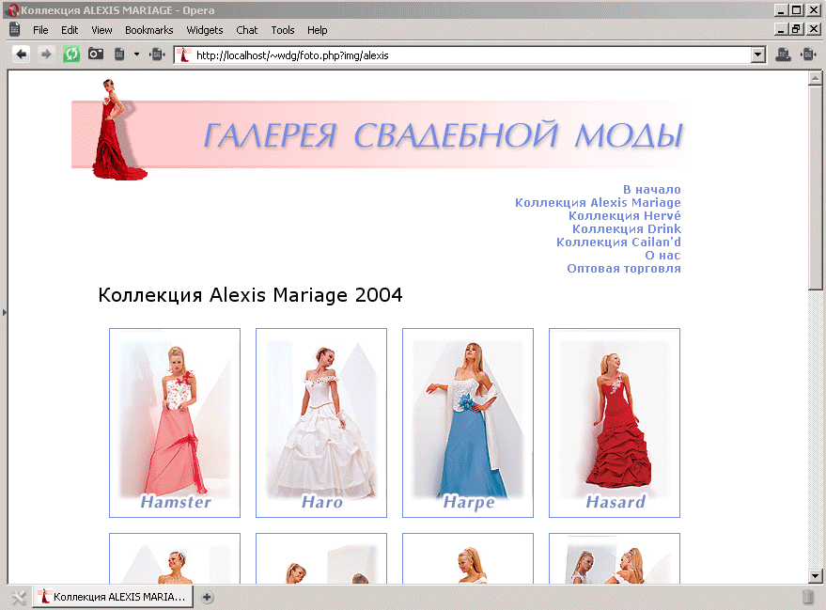The width and height of the screenshot is (826, 610).
Task: Click the panel icon left of the address bar
Action: (157, 55)
